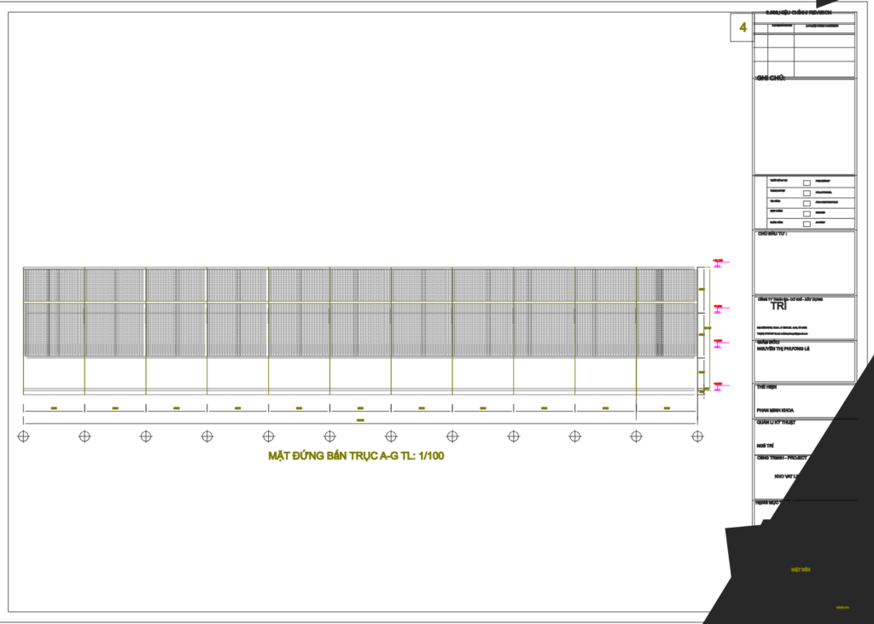Click the overall total dimension value below the elevation
The height and width of the screenshot is (624, 874).
pos(360,420)
